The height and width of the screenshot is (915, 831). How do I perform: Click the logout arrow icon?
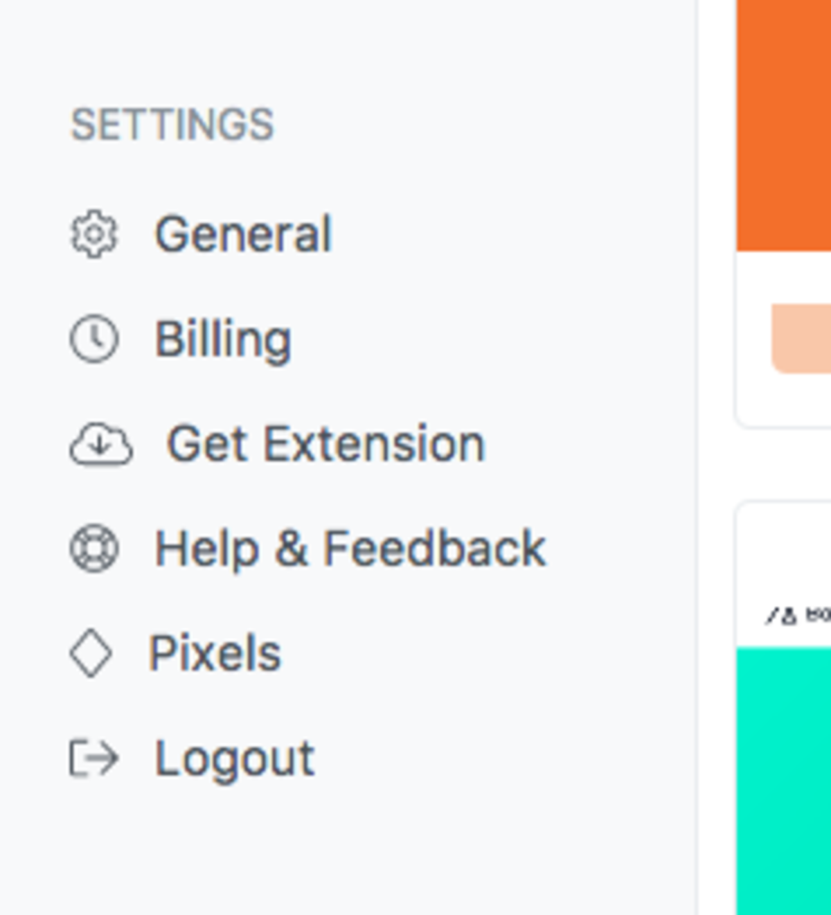click(94, 758)
